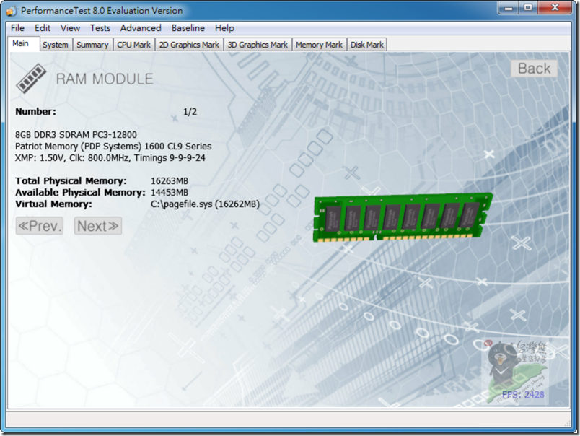580x436 pixels.
Task: Open the Advanced menu
Action: click(141, 28)
